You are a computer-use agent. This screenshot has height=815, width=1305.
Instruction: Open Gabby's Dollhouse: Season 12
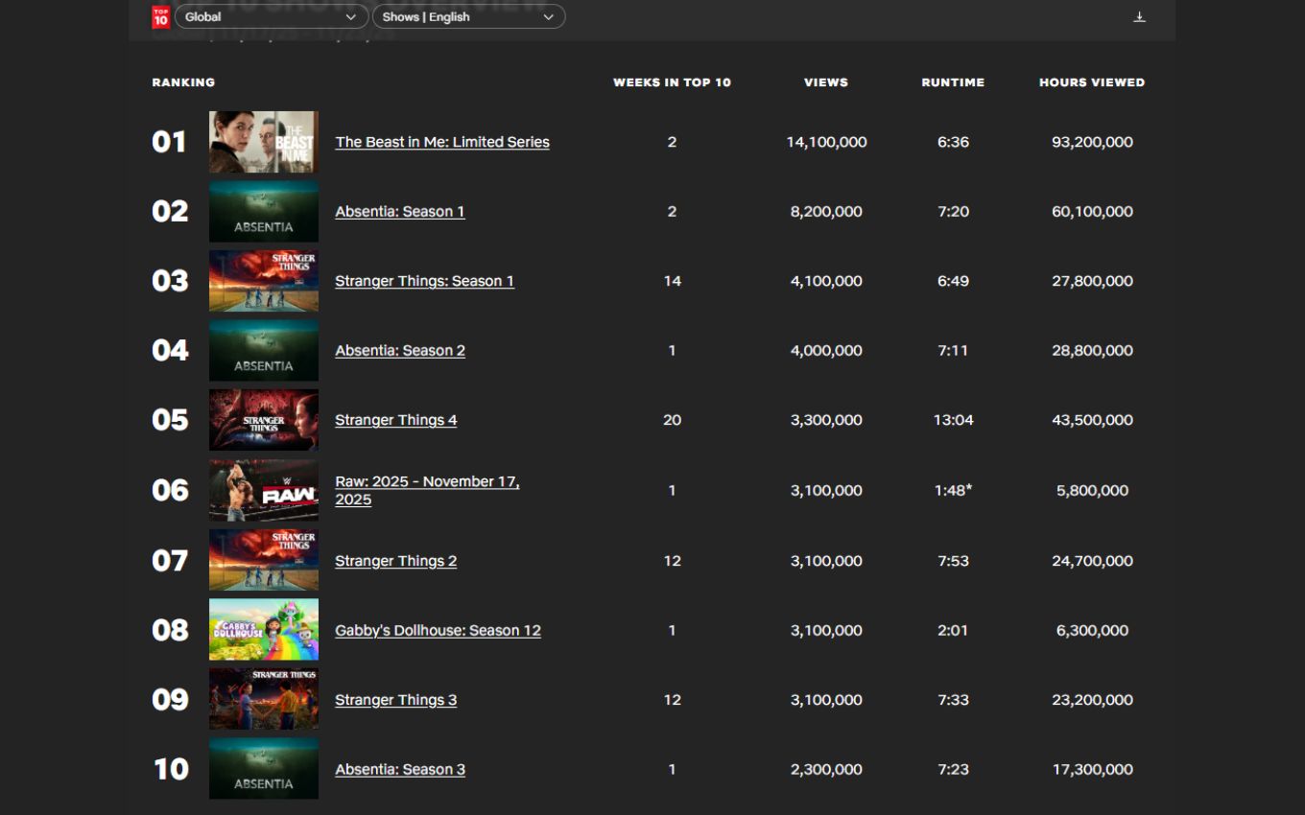pos(438,629)
